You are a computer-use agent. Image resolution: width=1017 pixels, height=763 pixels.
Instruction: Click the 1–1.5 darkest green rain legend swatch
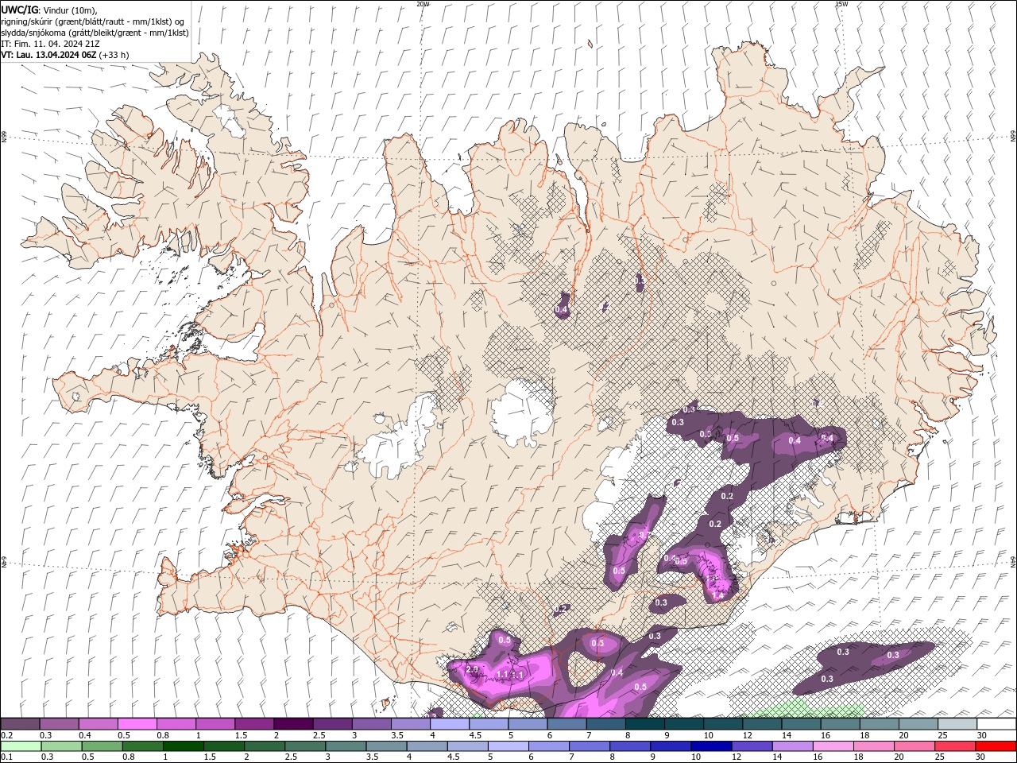point(183,746)
